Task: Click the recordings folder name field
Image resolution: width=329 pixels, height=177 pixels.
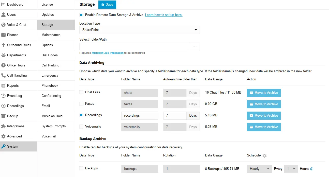Action: (139, 116)
